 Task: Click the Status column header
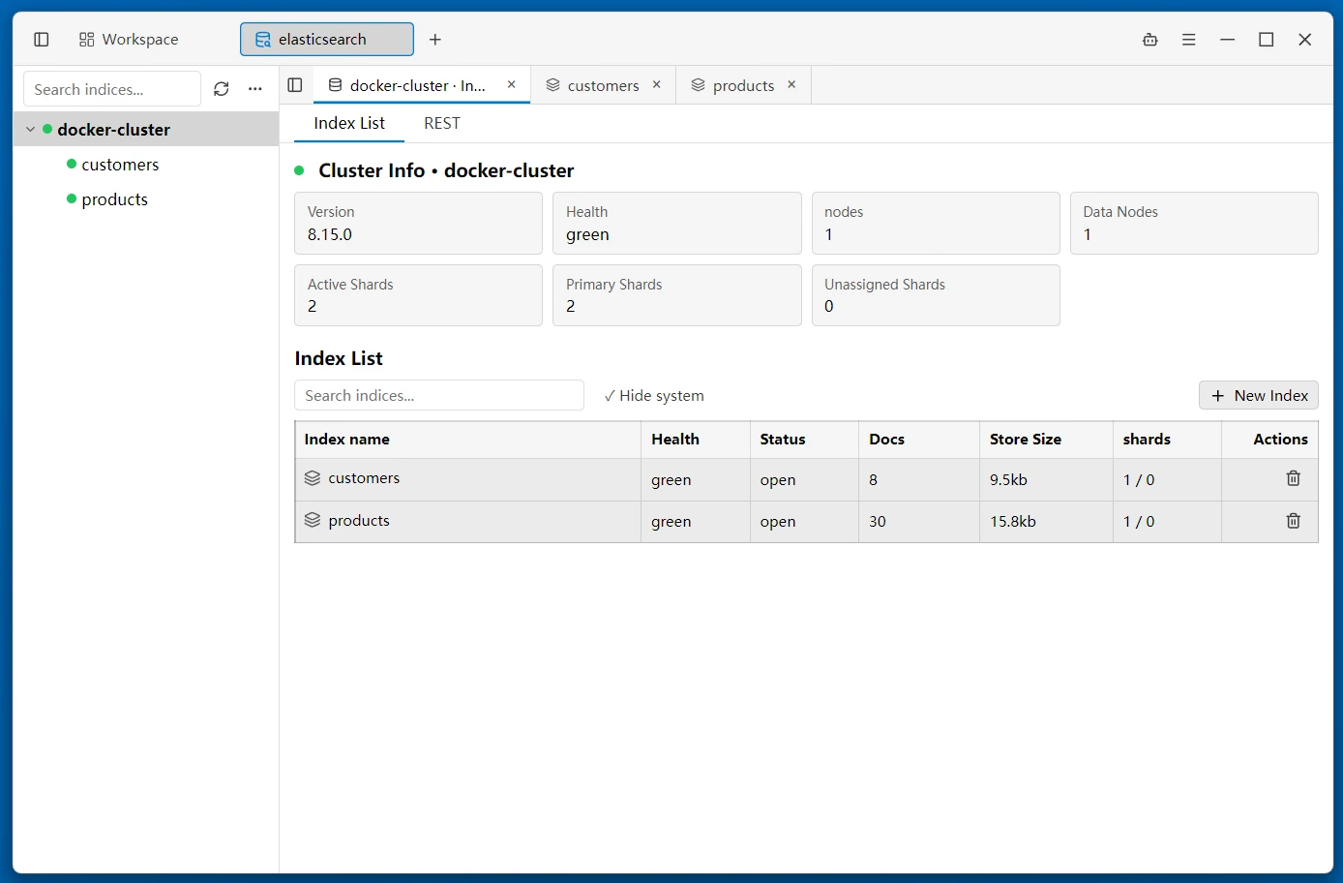pos(804,440)
